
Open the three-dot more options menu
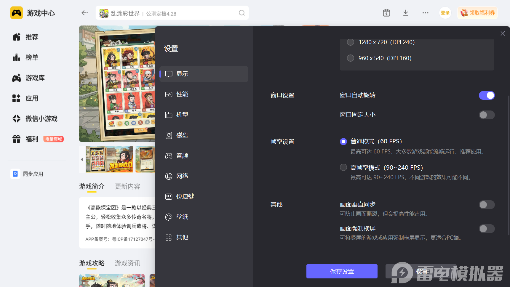(x=425, y=13)
